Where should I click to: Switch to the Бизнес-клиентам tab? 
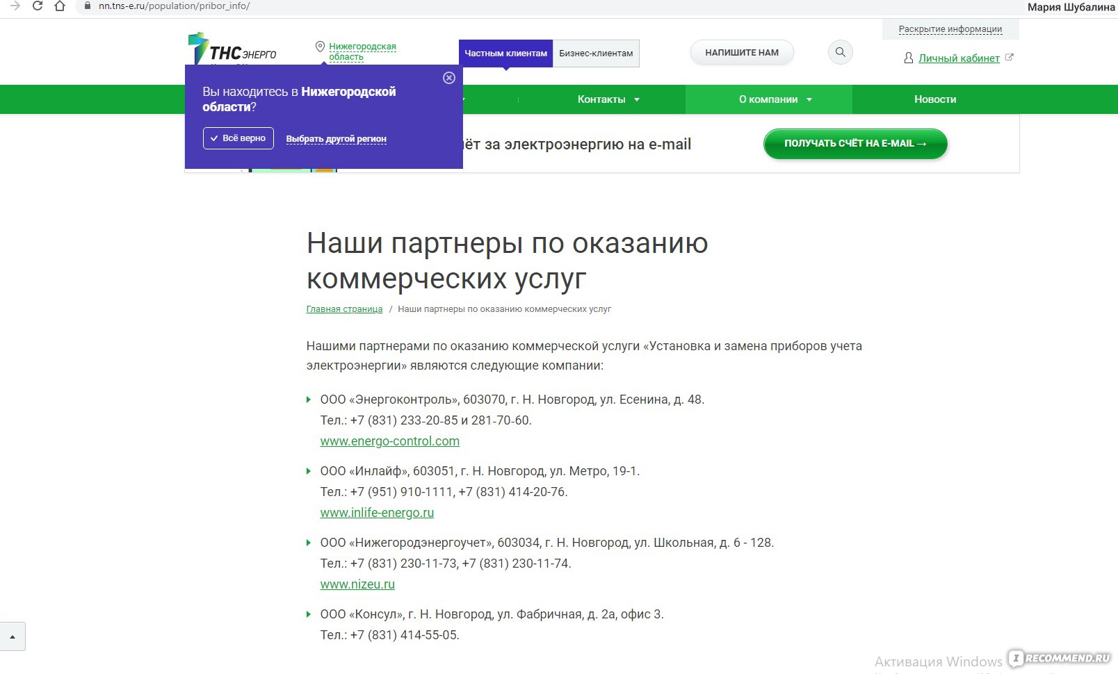point(596,54)
